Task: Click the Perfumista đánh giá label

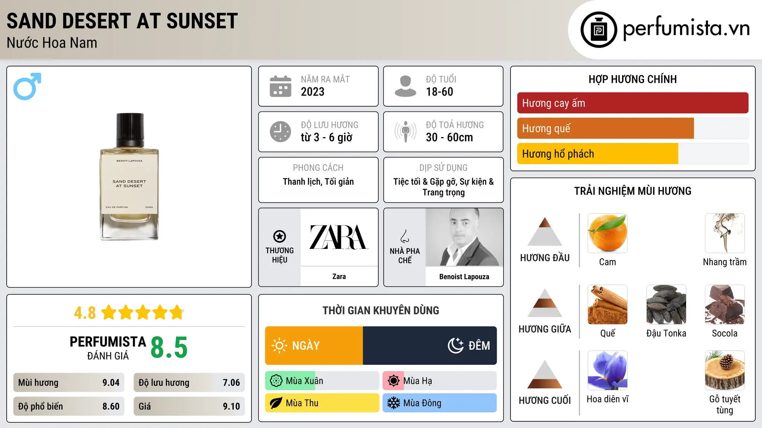Action: pos(108,348)
